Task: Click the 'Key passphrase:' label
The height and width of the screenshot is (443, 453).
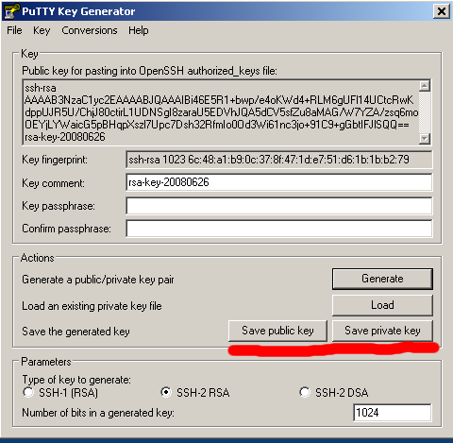Action: (x=59, y=206)
